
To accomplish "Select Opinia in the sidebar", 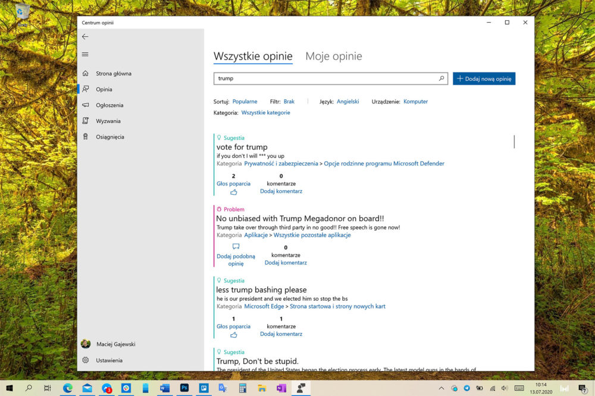I will (x=104, y=90).
